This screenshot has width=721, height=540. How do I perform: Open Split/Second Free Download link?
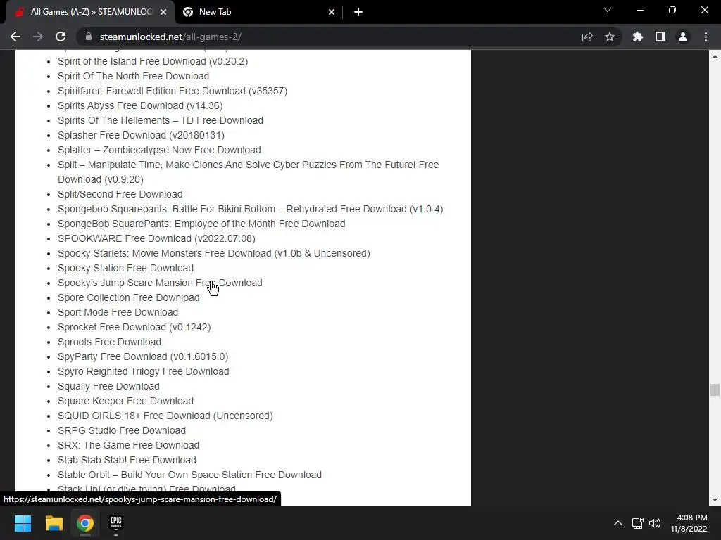pos(120,194)
